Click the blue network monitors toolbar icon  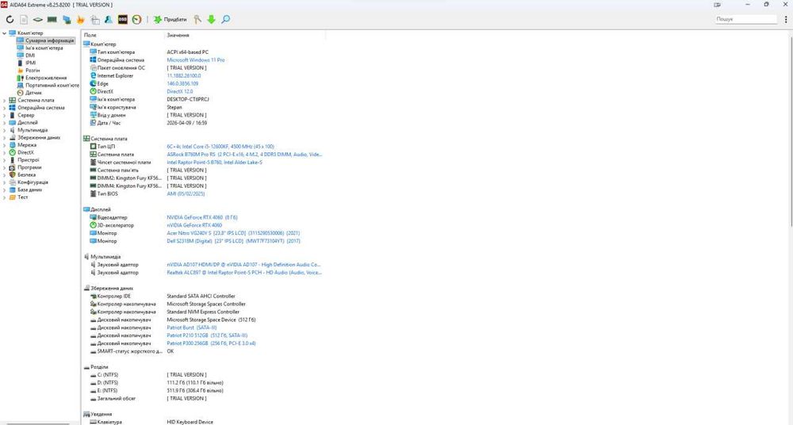[67, 19]
